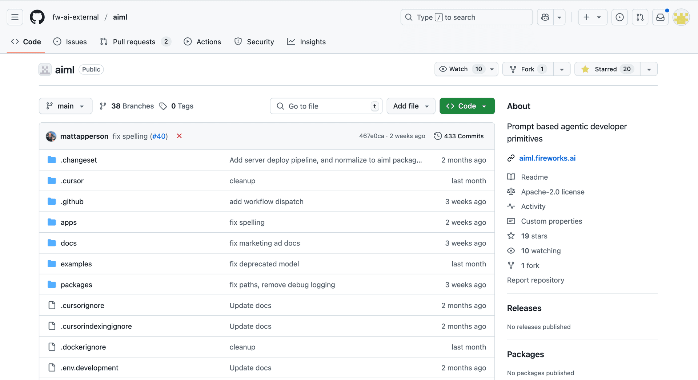698x380 pixels.
Task: View the 19 stars list
Action: pos(534,236)
